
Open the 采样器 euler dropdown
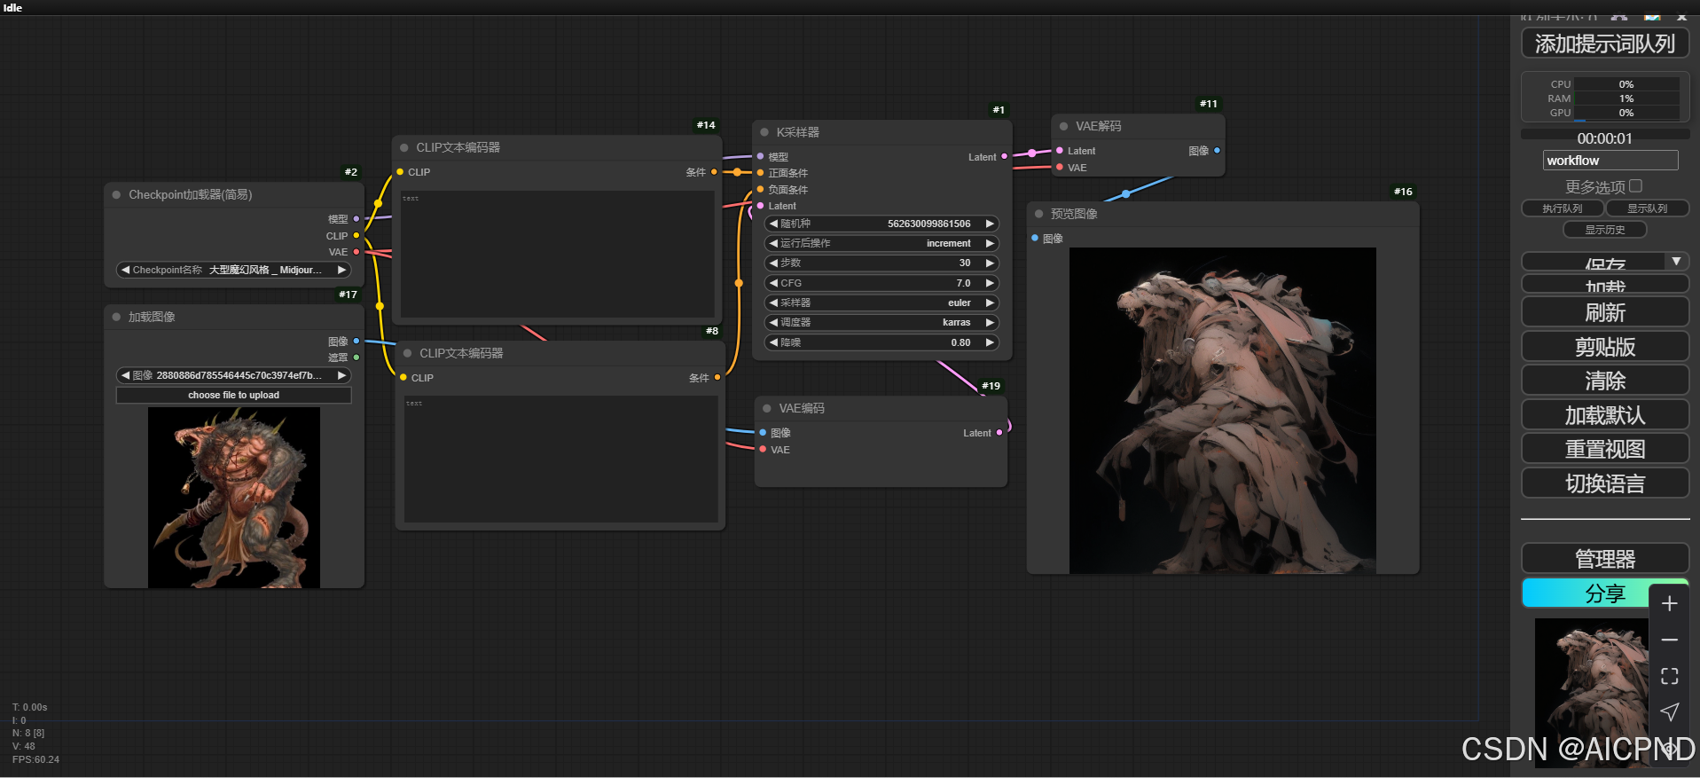pyautogui.click(x=881, y=303)
